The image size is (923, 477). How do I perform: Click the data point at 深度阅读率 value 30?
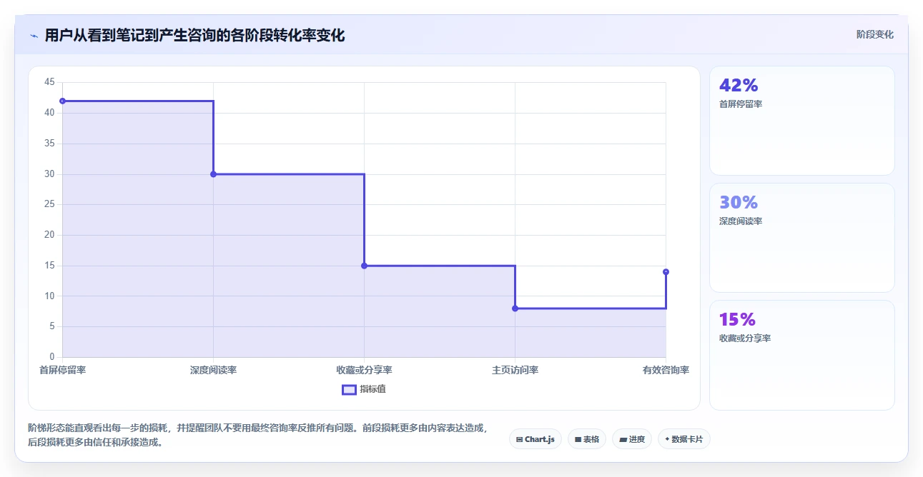click(213, 174)
